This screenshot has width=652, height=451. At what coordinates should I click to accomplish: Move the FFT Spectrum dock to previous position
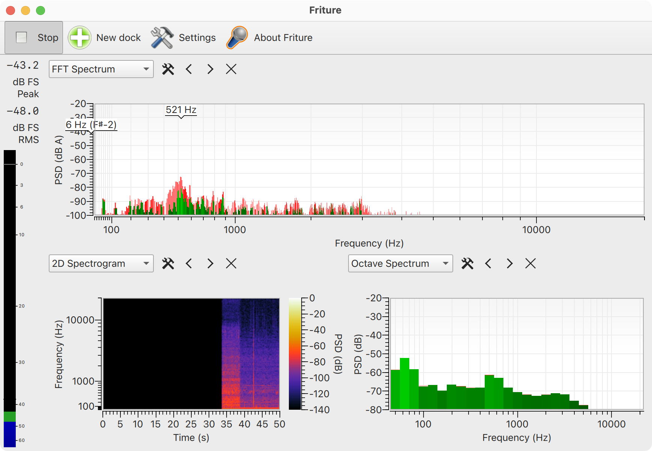189,69
